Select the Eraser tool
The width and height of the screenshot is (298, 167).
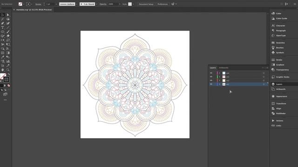point(8,36)
